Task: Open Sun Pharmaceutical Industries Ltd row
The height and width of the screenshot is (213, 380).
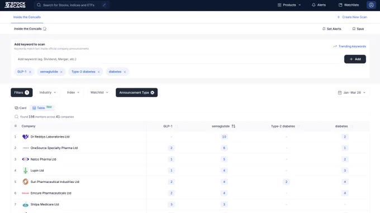Action: click(x=190, y=182)
